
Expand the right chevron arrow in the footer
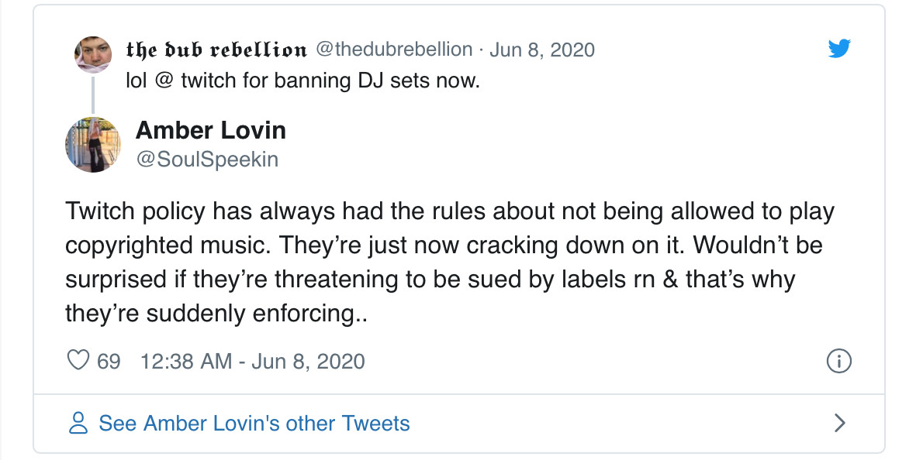839,423
